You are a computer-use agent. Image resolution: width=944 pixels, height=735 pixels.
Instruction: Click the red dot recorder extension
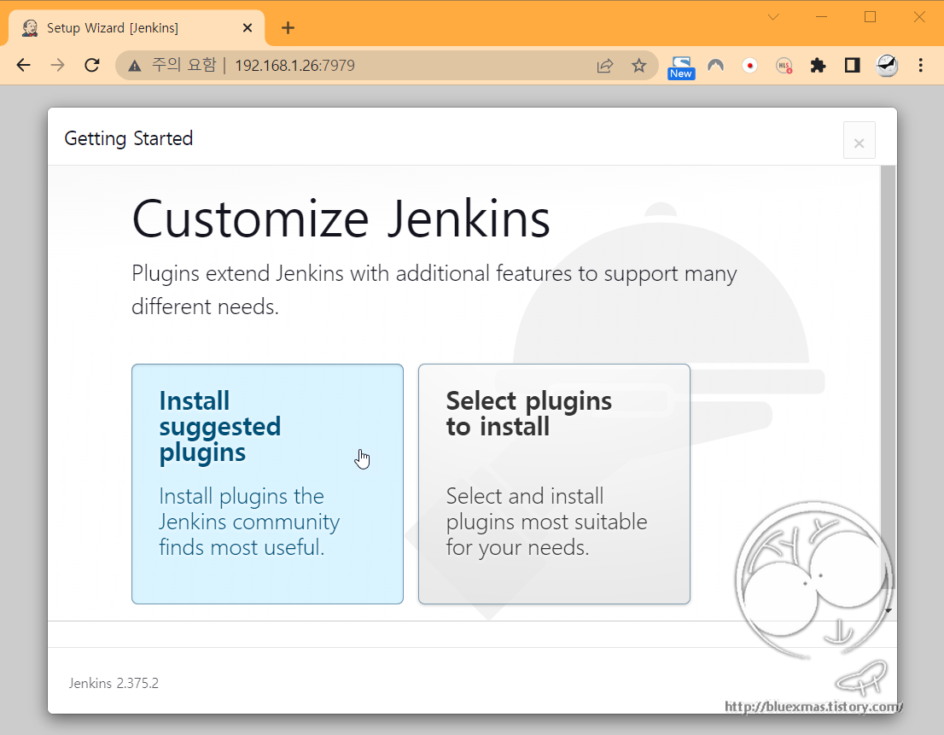point(749,65)
